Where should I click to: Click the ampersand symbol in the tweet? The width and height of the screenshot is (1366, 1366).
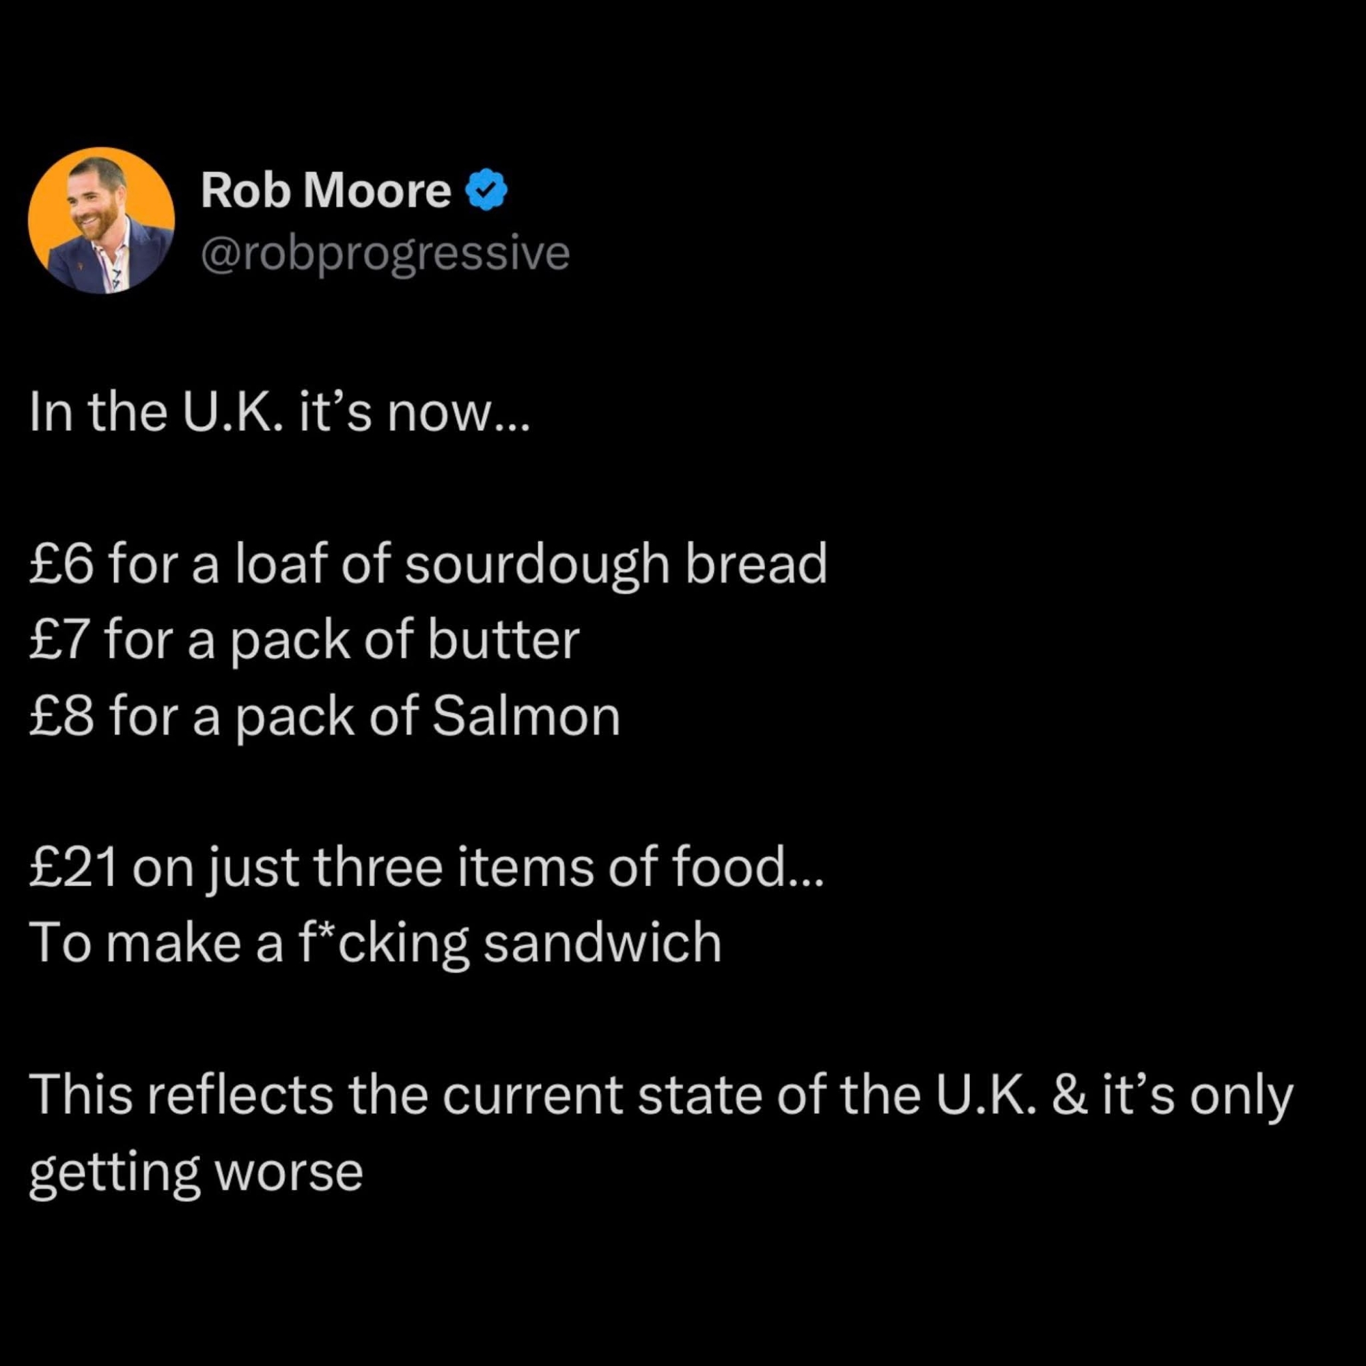pos(1069,1096)
